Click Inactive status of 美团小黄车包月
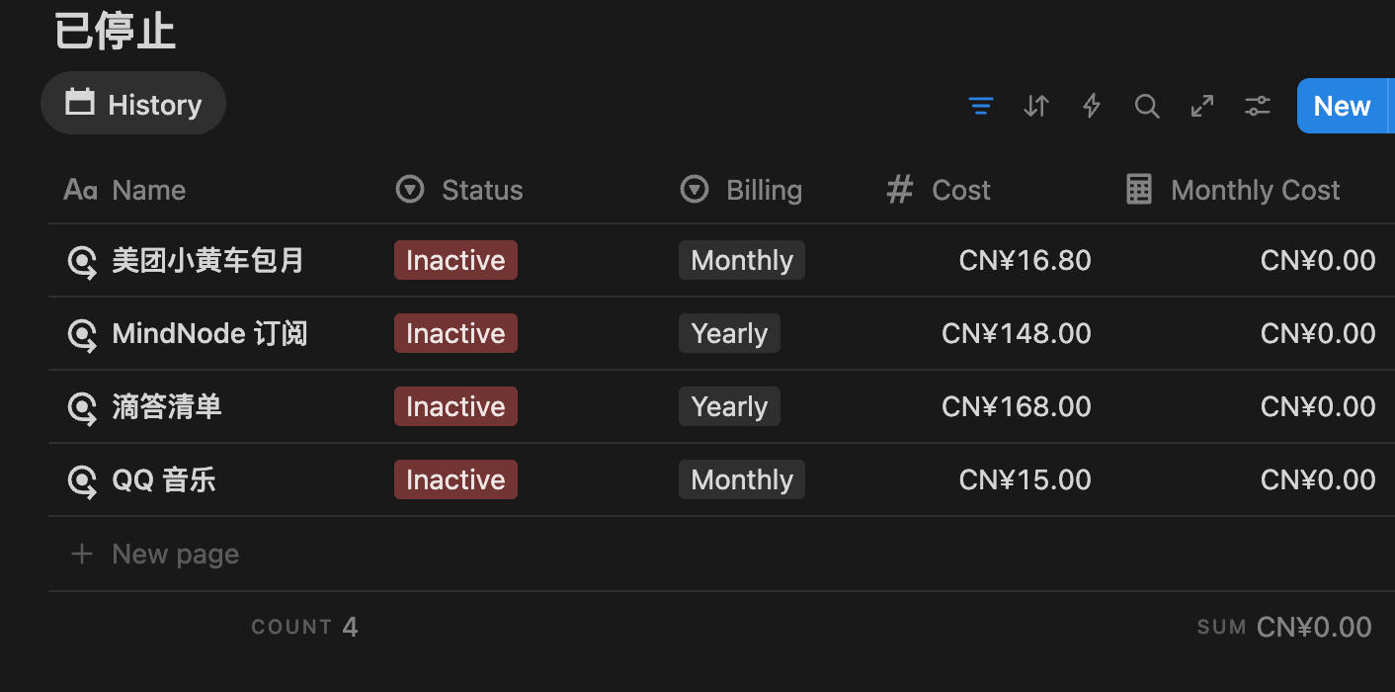This screenshot has width=1395, height=692. click(455, 260)
